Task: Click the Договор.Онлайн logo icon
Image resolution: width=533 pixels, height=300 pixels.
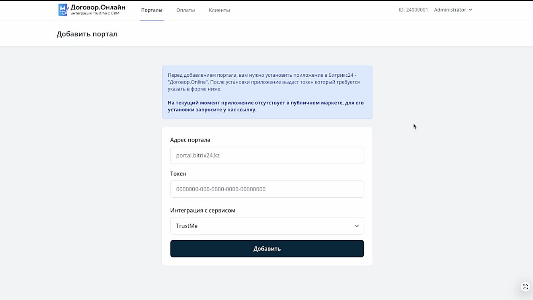Action: (63, 10)
